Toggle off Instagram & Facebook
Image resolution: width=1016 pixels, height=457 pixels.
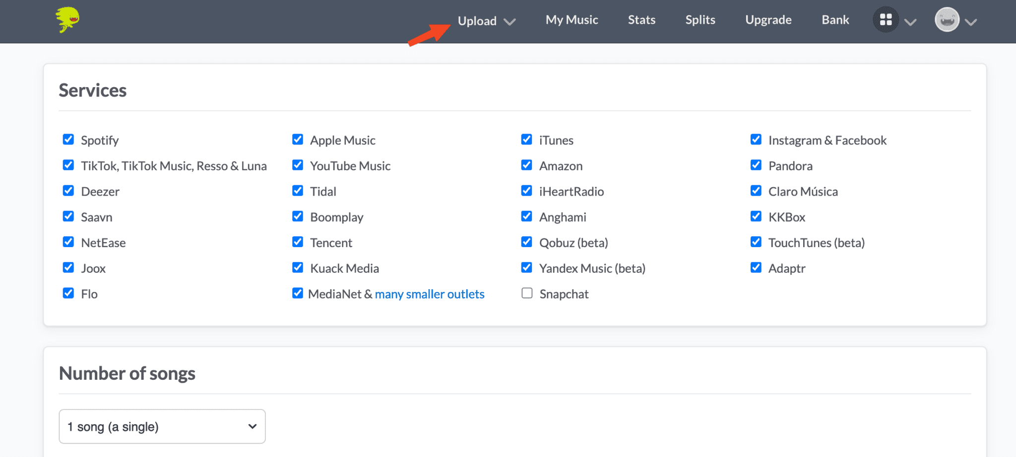coord(756,139)
